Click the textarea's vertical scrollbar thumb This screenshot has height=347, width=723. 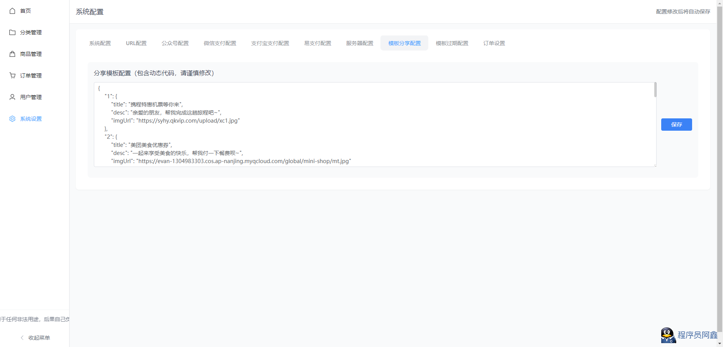[x=655, y=90]
